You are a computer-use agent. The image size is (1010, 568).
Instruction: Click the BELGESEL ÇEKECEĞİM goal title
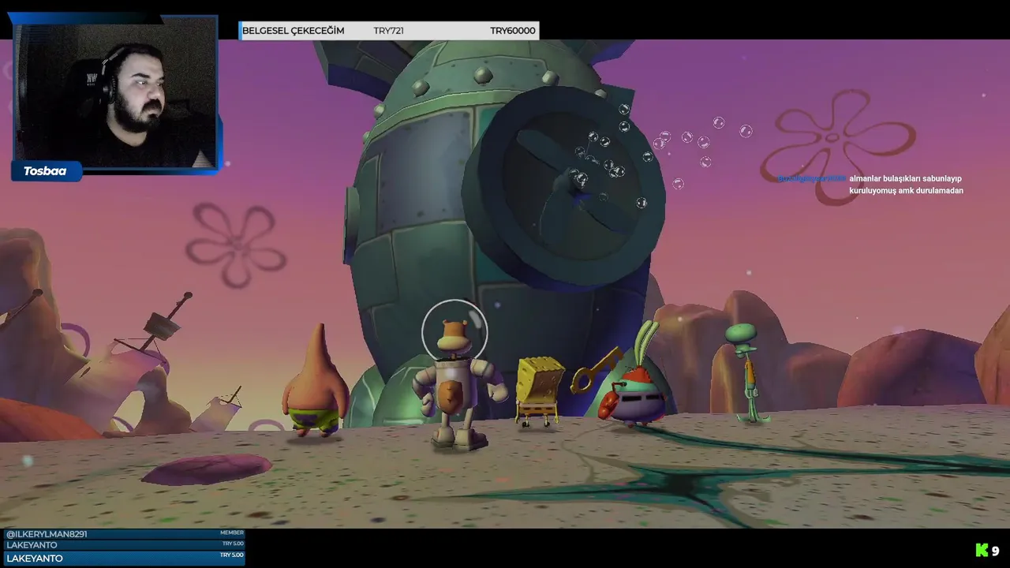tap(293, 31)
